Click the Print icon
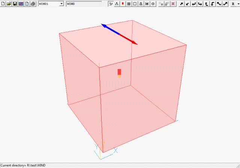The width and height of the screenshot is (240, 168). click(x=33, y=4)
